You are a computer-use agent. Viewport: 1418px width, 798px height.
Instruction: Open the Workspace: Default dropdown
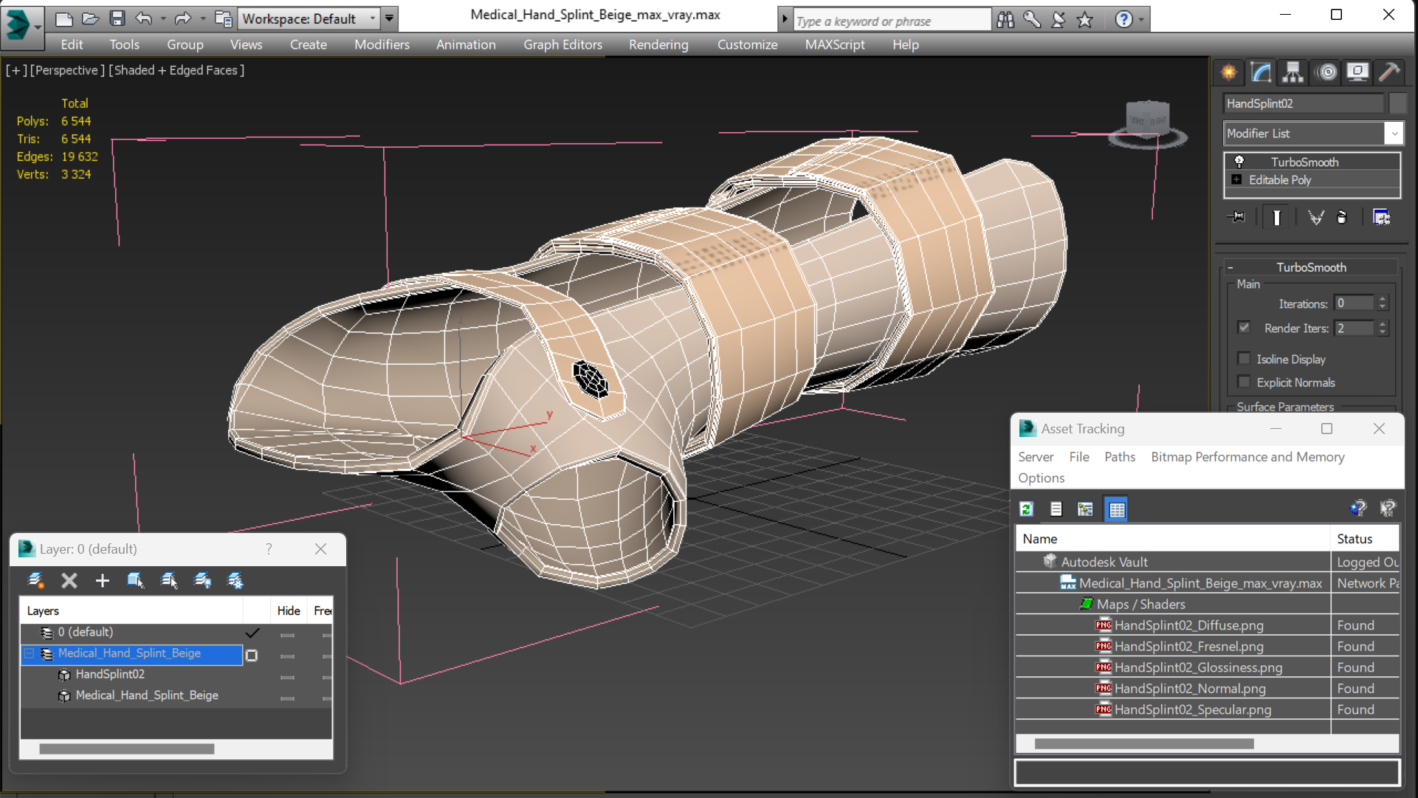(309, 18)
